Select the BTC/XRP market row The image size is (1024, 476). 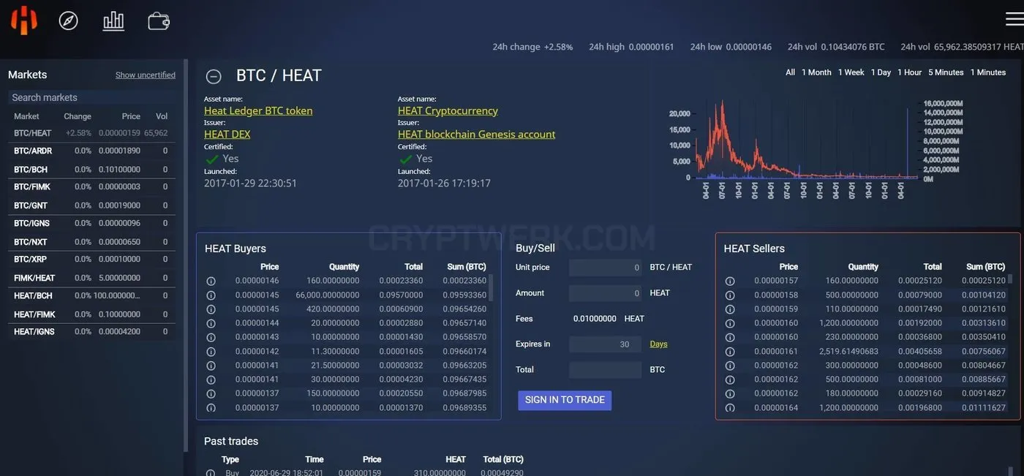pyautogui.click(x=91, y=259)
